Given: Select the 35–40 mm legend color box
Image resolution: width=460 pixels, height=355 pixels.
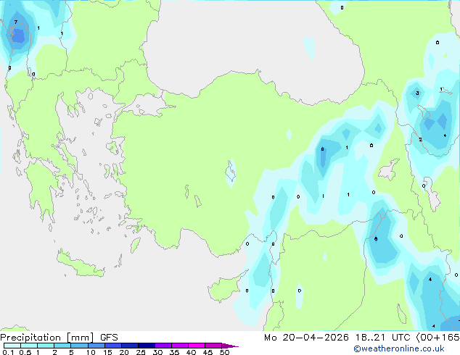Looking at the screenshot, I should point(180,346).
